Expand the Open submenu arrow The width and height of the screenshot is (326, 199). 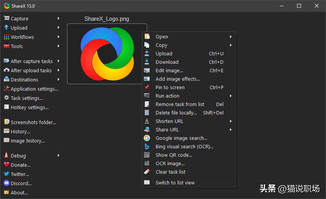click(x=231, y=37)
